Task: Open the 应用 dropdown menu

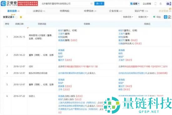Action: click(135, 4)
